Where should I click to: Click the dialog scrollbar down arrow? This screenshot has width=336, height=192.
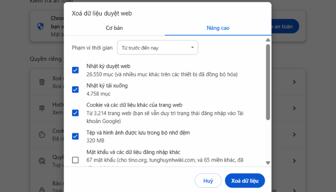point(268,163)
